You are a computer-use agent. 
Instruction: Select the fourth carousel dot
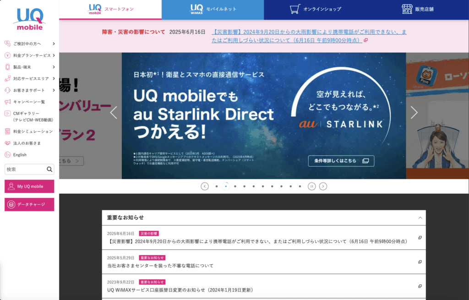pos(245,186)
